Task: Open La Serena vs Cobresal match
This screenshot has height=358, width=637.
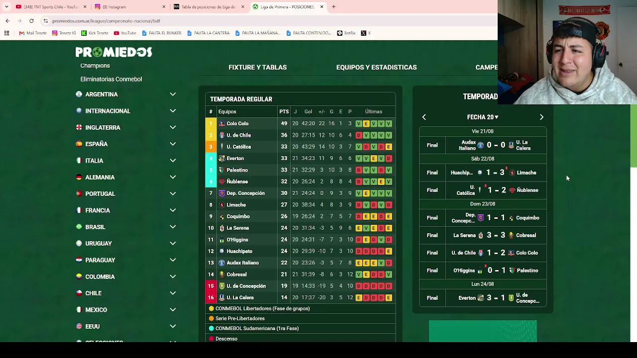Action: click(483, 235)
